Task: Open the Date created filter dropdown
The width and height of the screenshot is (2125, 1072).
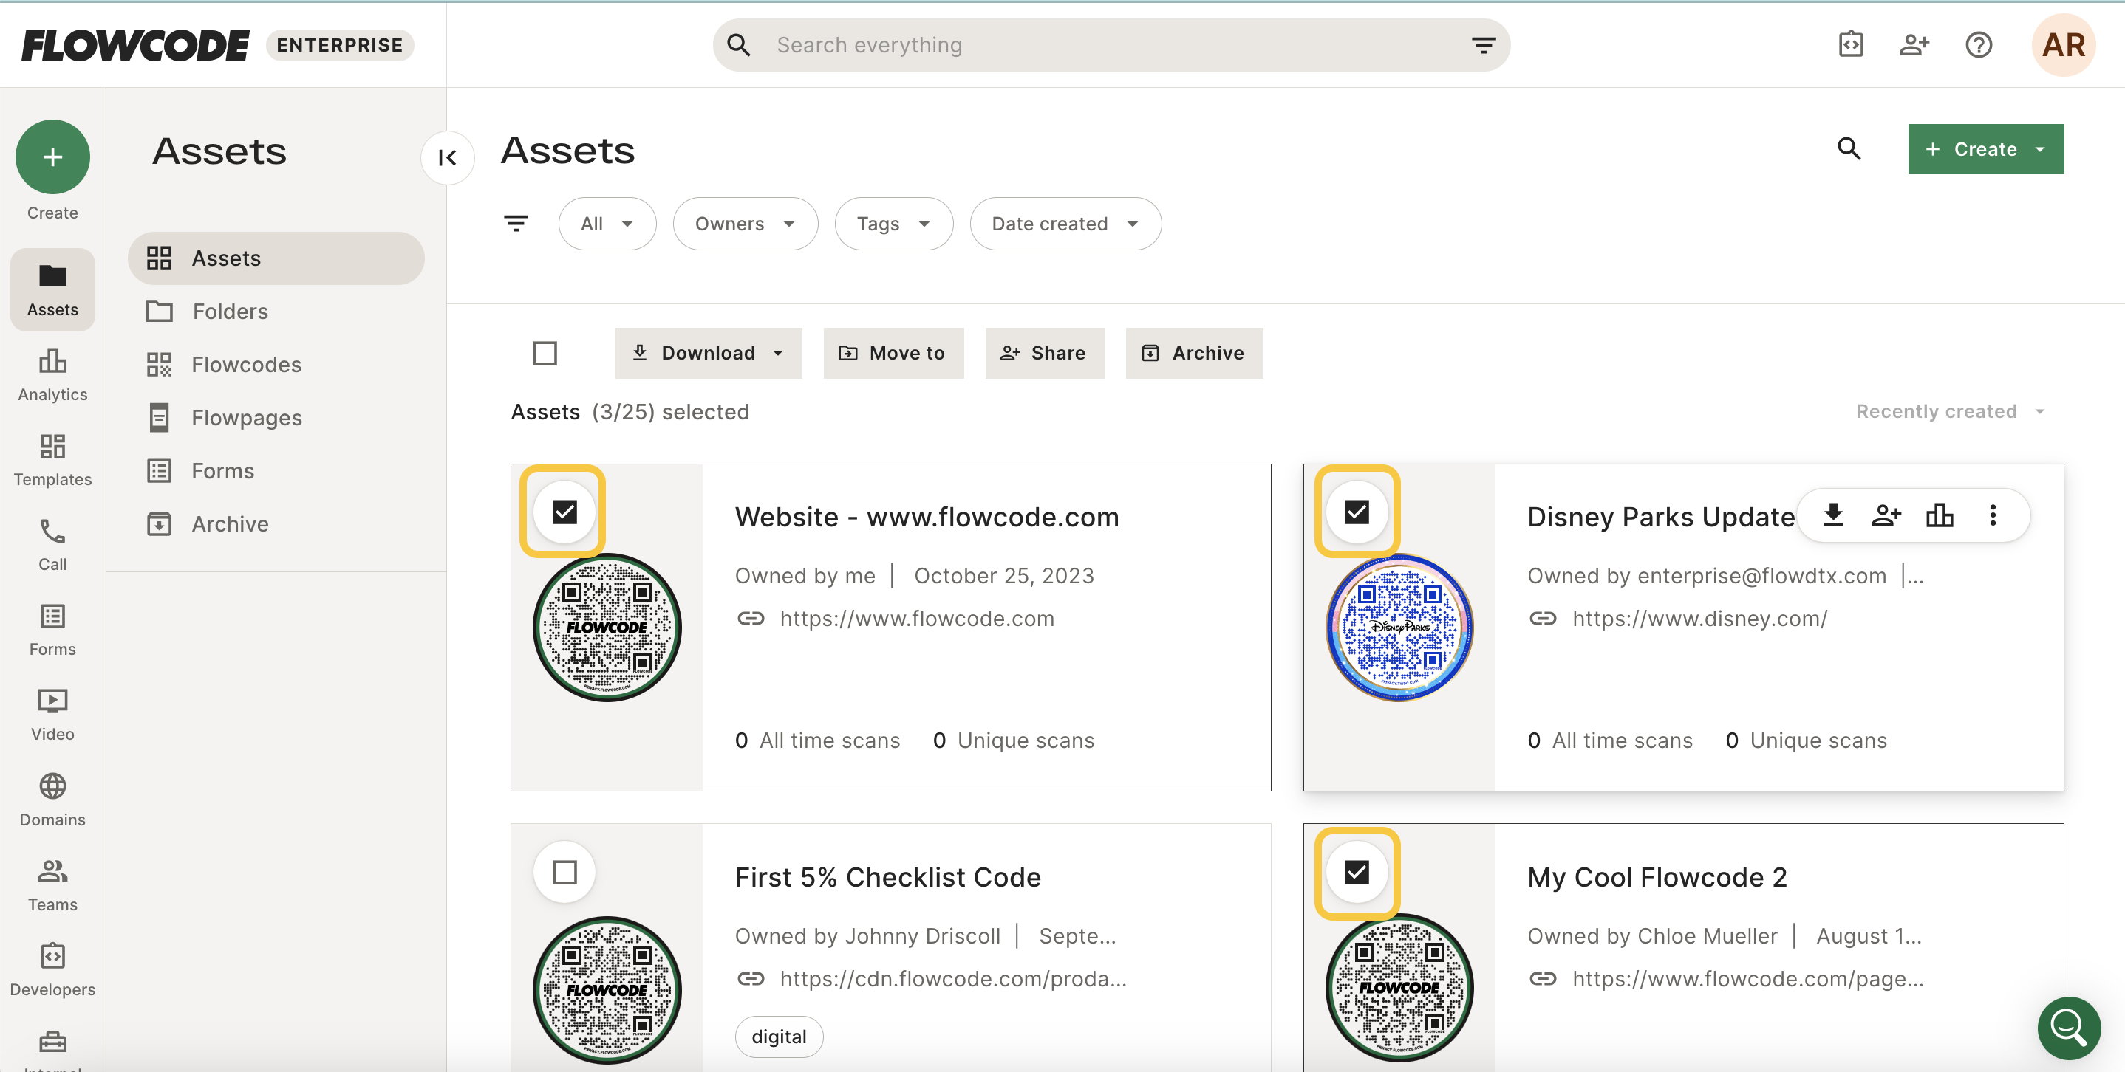Action: coord(1065,223)
